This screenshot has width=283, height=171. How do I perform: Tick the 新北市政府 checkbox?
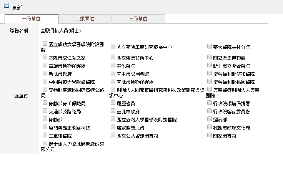pyautogui.click(x=45, y=73)
